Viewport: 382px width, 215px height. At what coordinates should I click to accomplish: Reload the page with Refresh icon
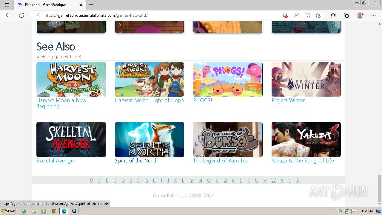tap(21, 15)
